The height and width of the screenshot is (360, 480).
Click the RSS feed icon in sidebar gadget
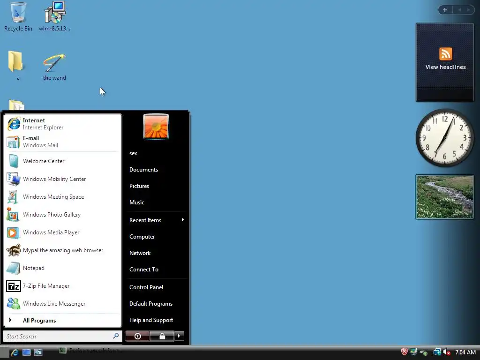(x=445, y=54)
